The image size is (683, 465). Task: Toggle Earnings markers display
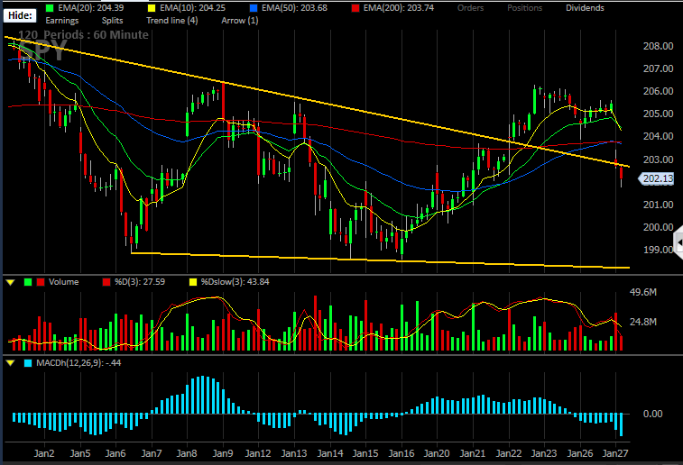tap(62, 21)
